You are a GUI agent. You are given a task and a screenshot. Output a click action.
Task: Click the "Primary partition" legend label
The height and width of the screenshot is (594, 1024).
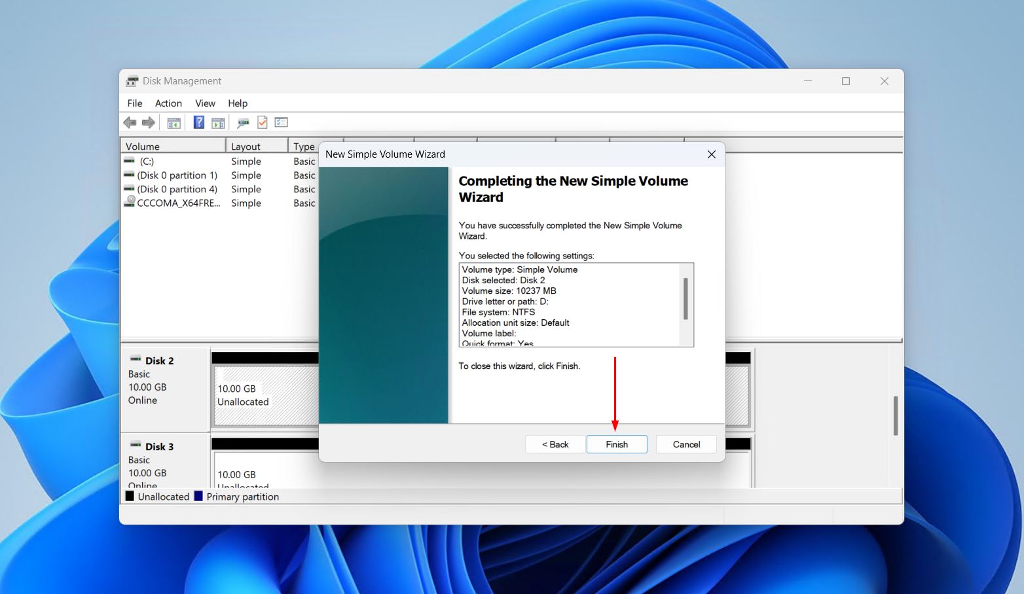click(x=243, y=497)
